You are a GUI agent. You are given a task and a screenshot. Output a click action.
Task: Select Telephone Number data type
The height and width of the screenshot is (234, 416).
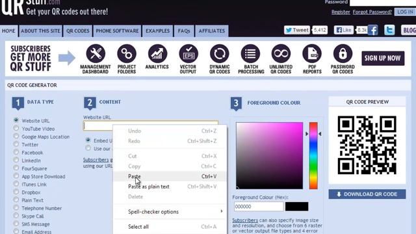[x=16, y=208]
